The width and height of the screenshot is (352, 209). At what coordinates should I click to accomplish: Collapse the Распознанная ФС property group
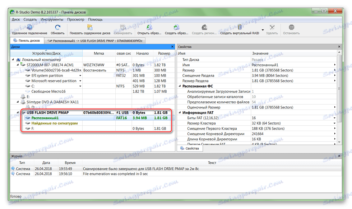(180, 86)
